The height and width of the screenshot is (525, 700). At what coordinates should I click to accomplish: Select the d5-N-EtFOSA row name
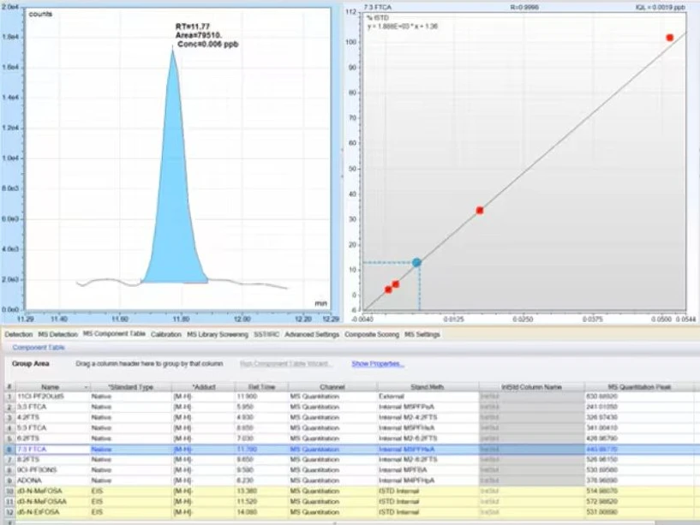pyautogui.click(x=38, y=512)
